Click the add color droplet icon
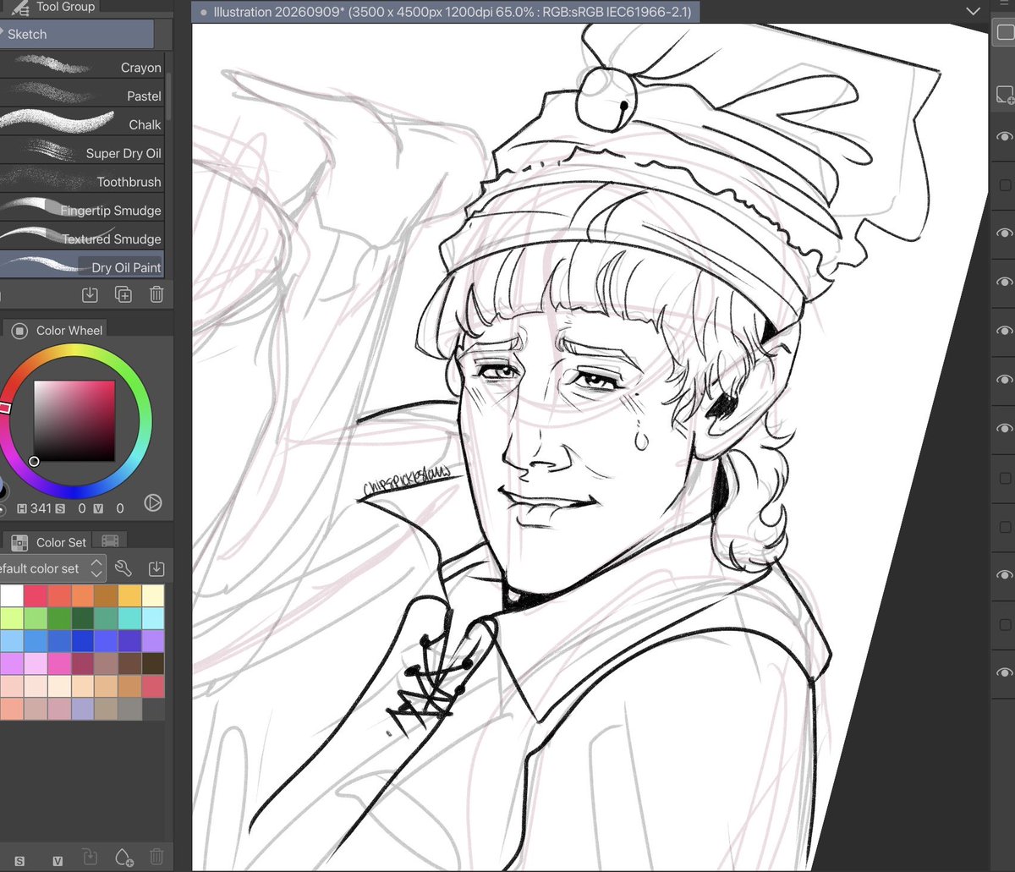 tap(123, 858)
